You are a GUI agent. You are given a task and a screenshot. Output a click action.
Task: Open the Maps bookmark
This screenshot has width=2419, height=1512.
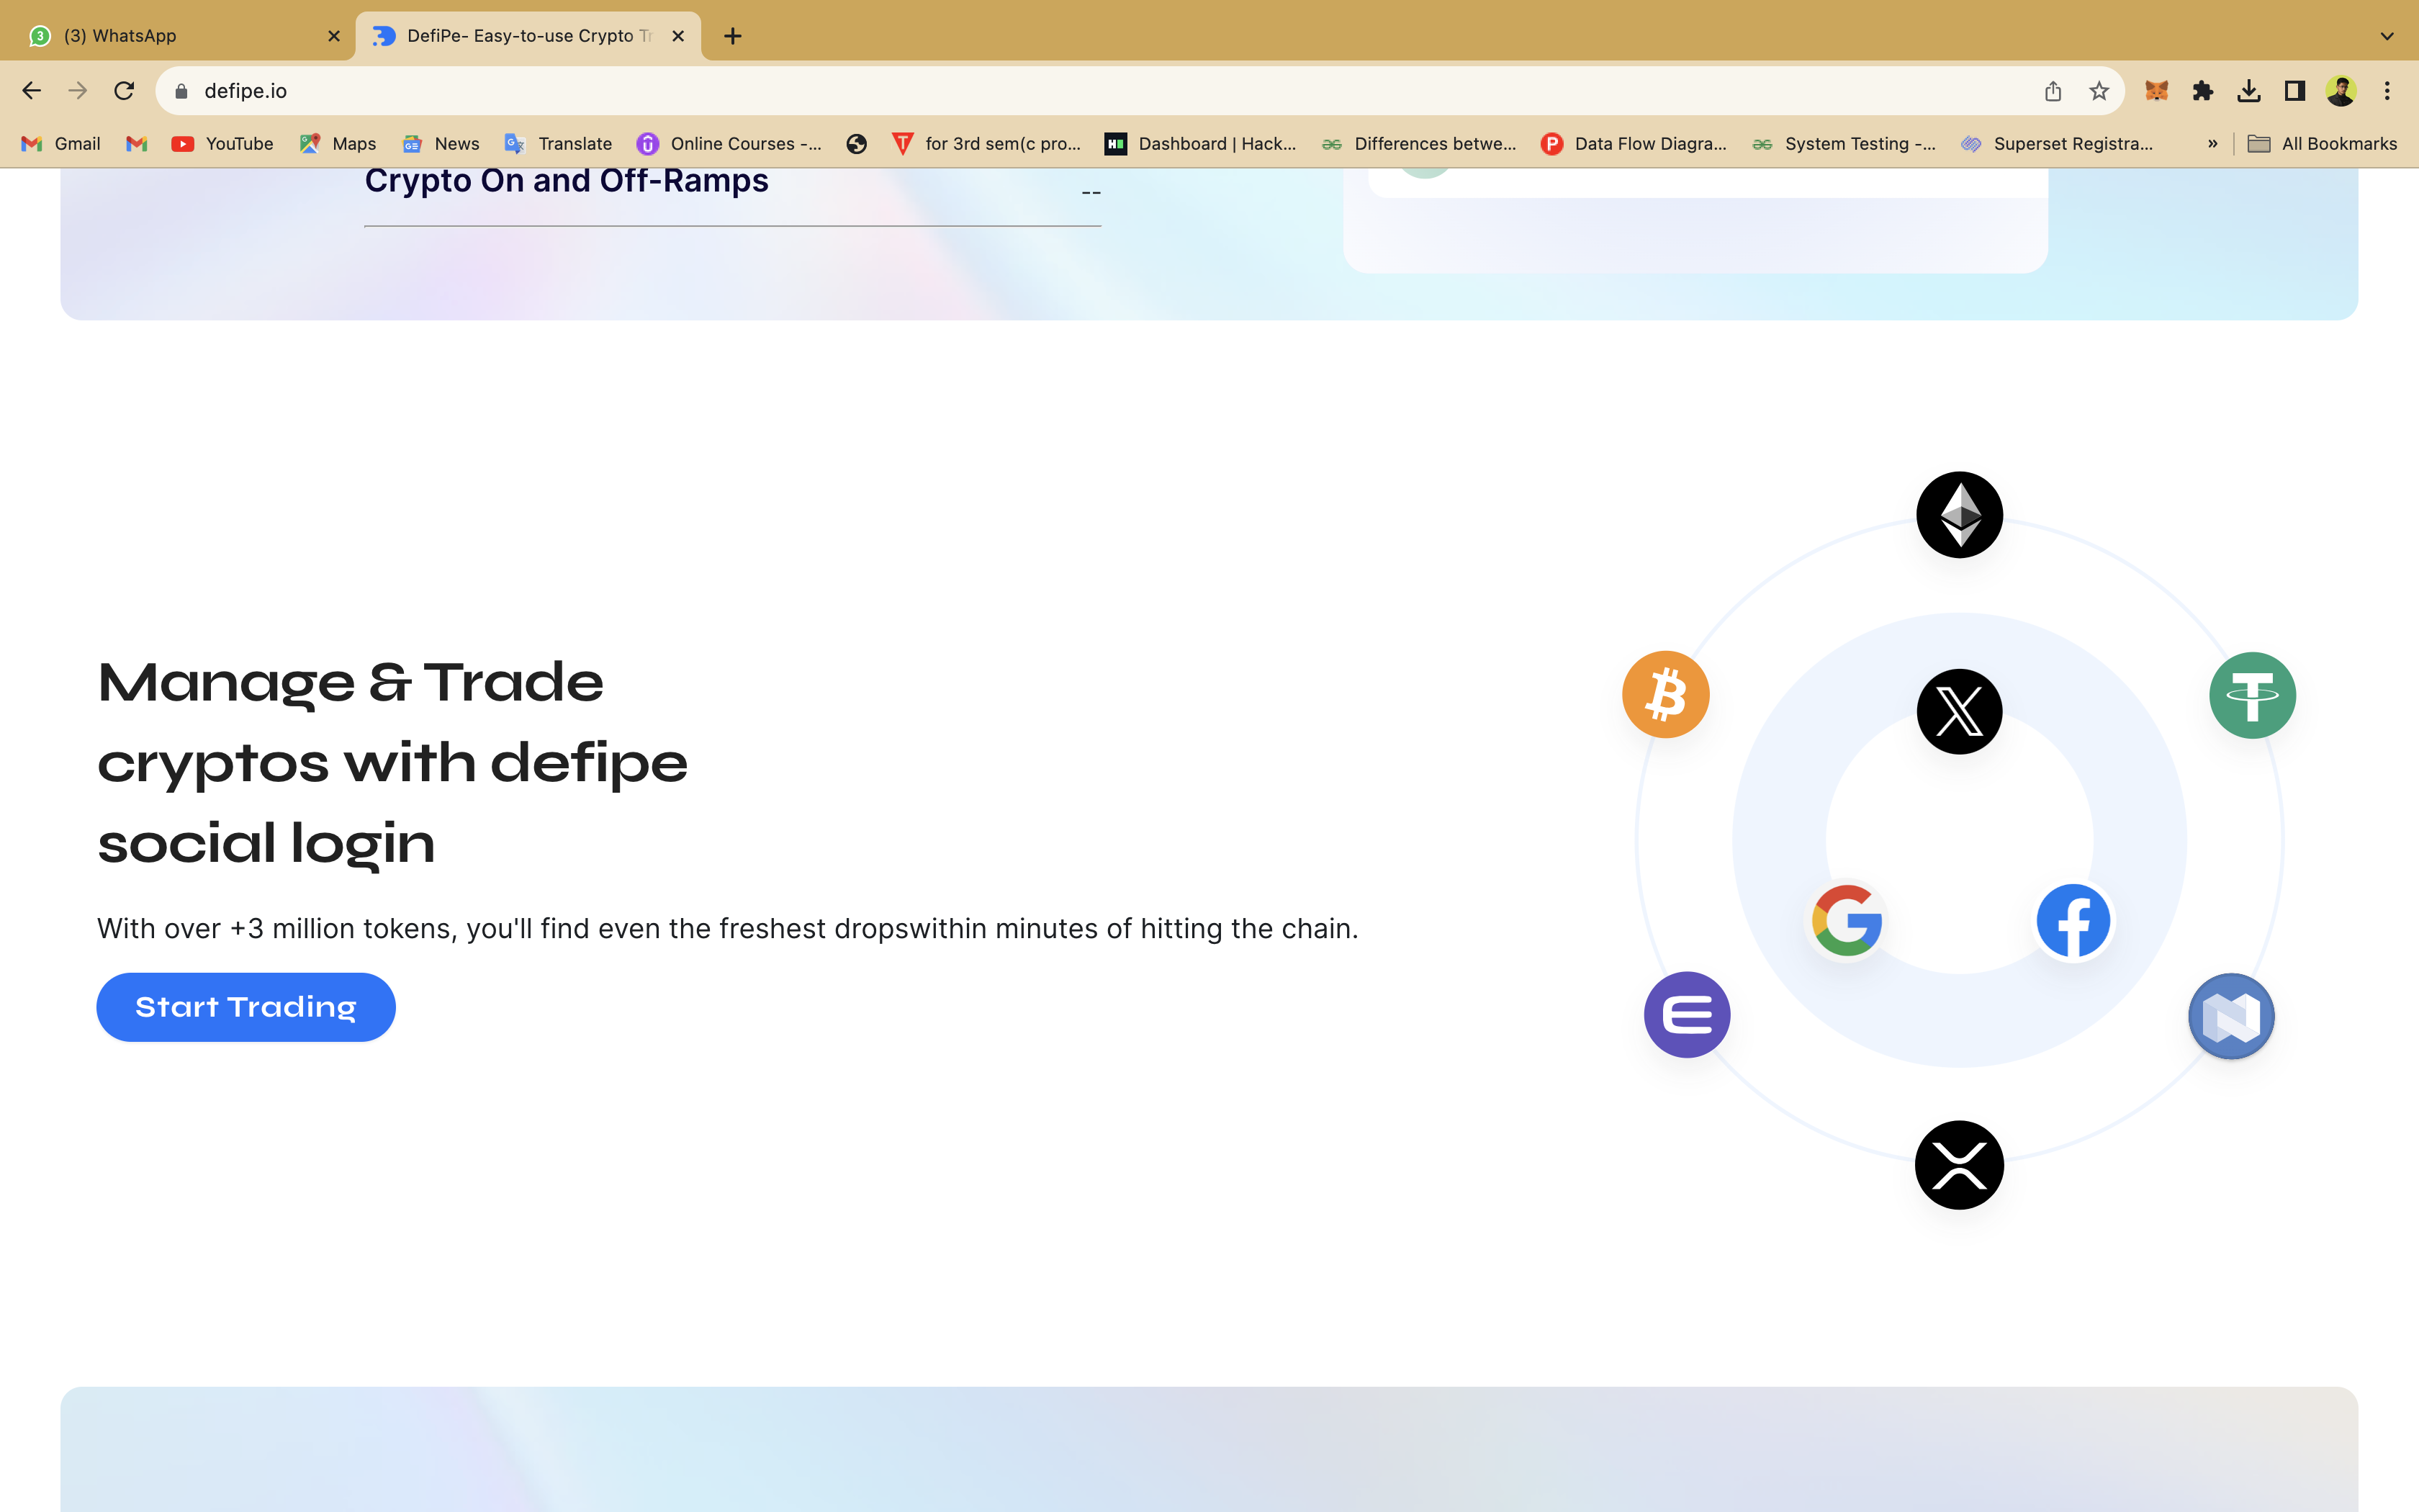coord(338,144)
